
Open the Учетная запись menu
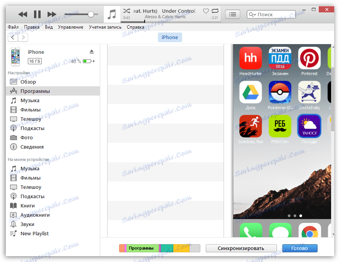tap(105, 27)
